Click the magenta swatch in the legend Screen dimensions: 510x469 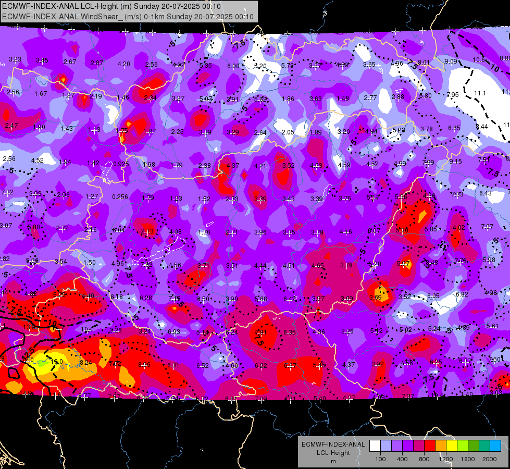click(x=419, y=446)
